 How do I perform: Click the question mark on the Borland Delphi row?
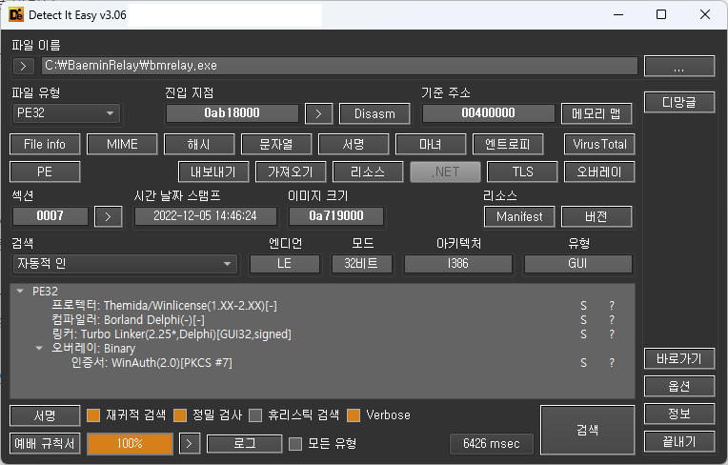[x=612, y=320]
